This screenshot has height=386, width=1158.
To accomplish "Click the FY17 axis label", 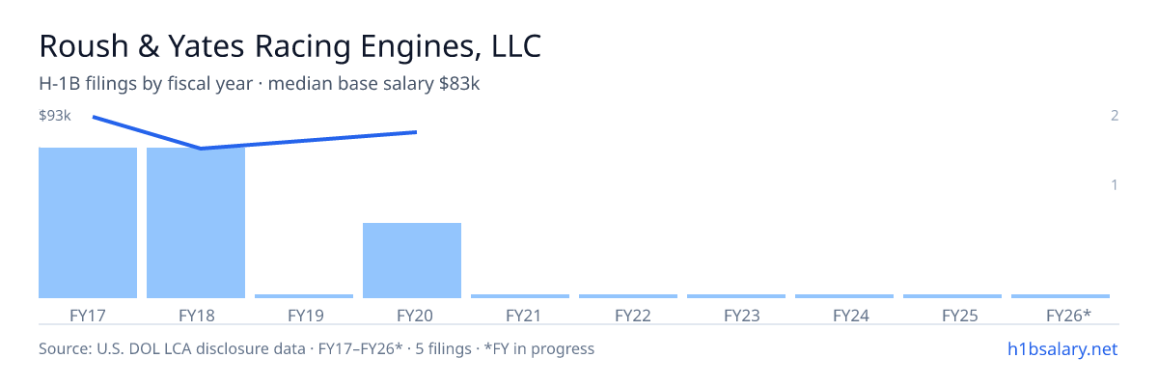I will pos(88,315).
